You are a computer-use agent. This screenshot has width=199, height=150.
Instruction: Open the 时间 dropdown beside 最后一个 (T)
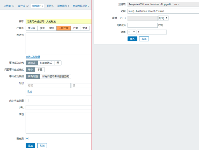pyautogui.click(x=163, y=18)
